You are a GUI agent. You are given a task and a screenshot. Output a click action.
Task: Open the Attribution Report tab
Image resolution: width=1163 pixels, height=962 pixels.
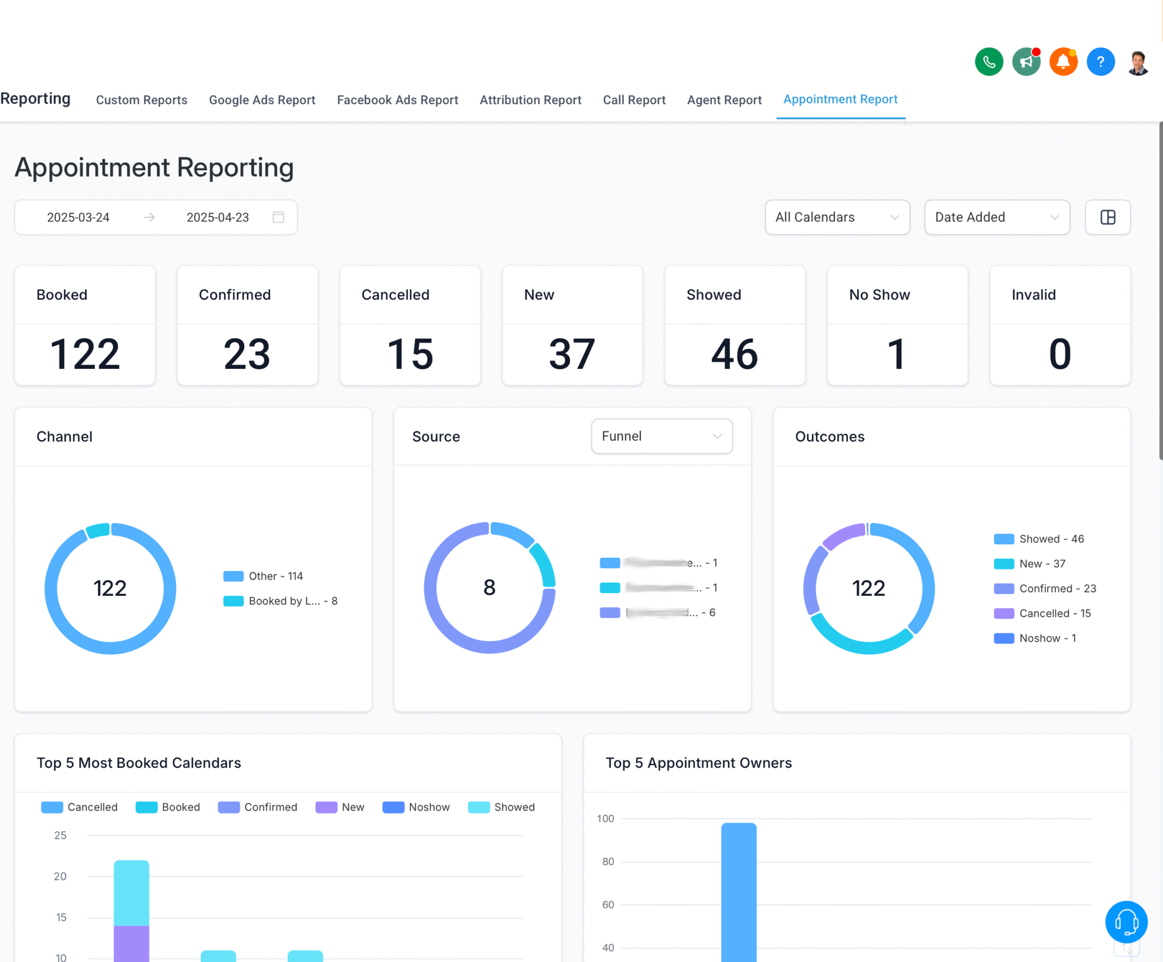[x=531, y=100]
